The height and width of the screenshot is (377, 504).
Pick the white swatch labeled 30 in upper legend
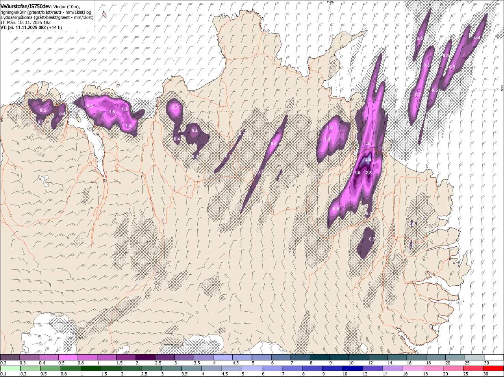(494, 357)
